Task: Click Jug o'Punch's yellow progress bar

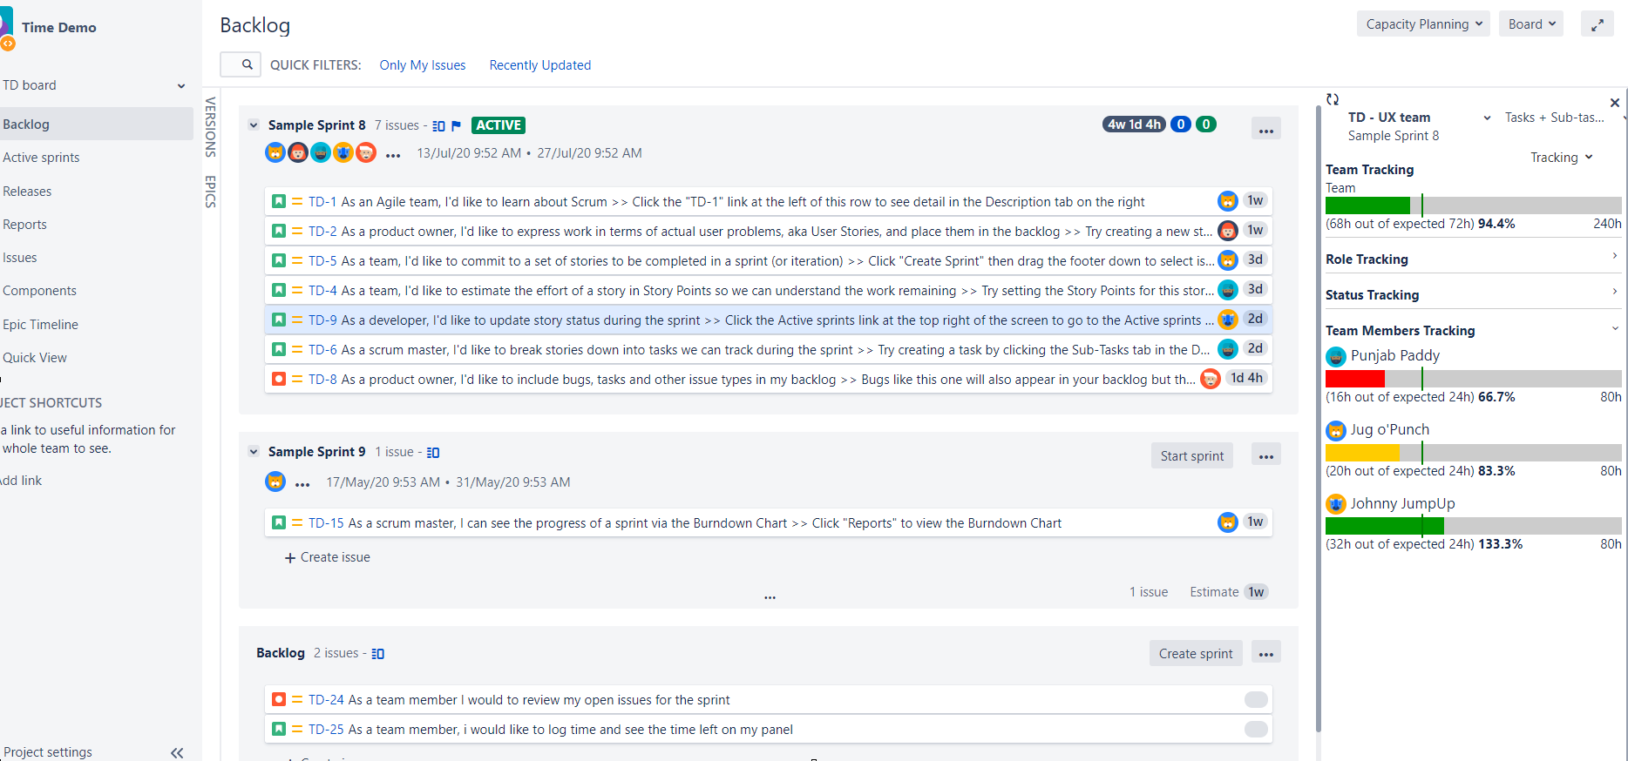Action: click(x=1362, y=453)
